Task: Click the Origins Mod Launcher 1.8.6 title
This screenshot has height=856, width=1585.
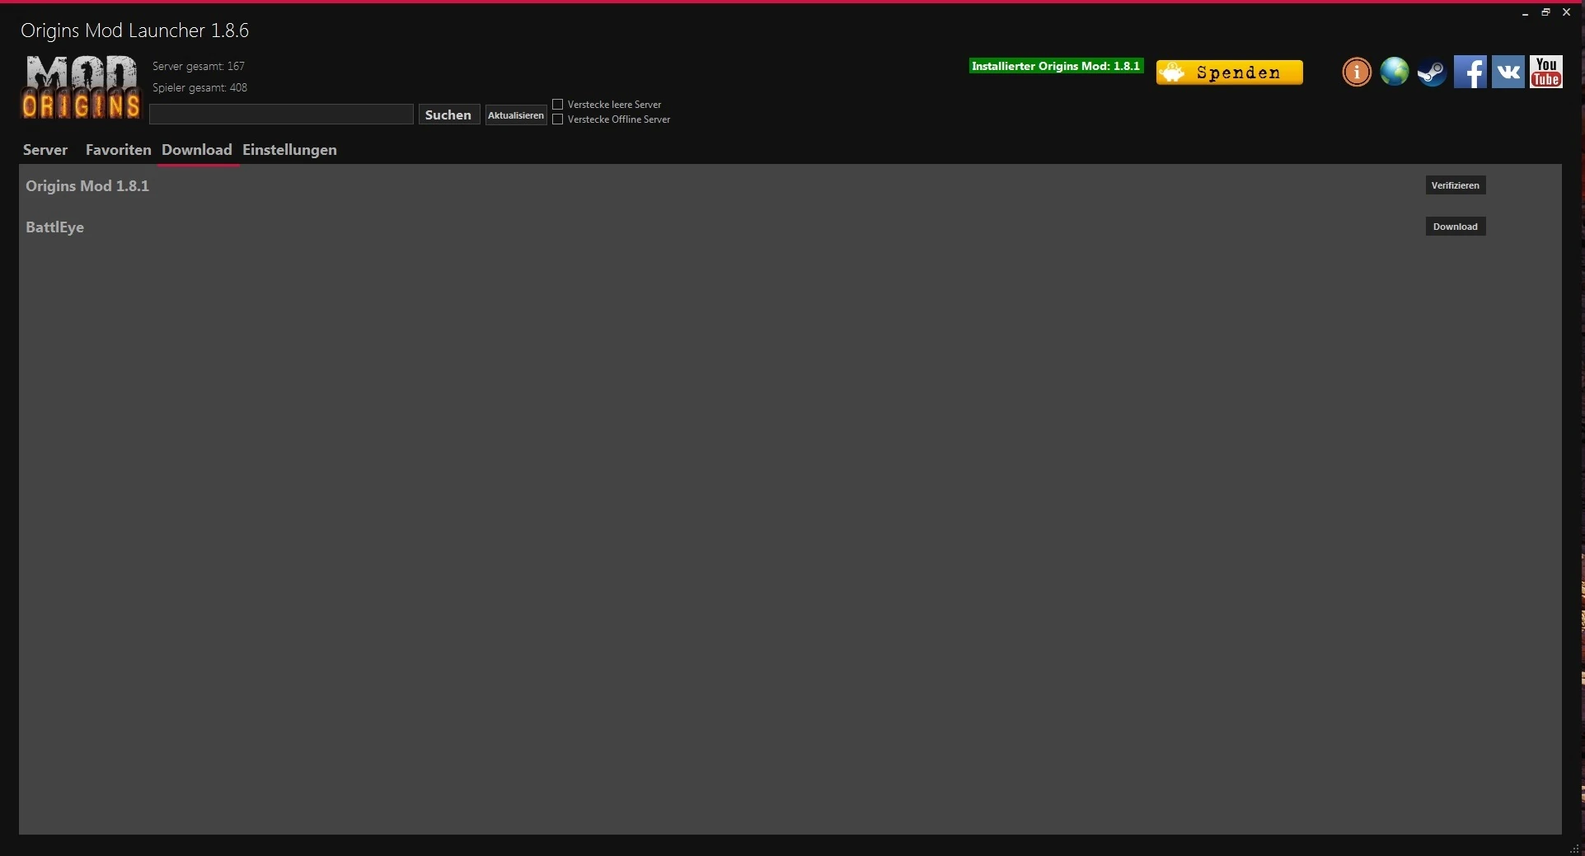Action: tap(134, 30)
